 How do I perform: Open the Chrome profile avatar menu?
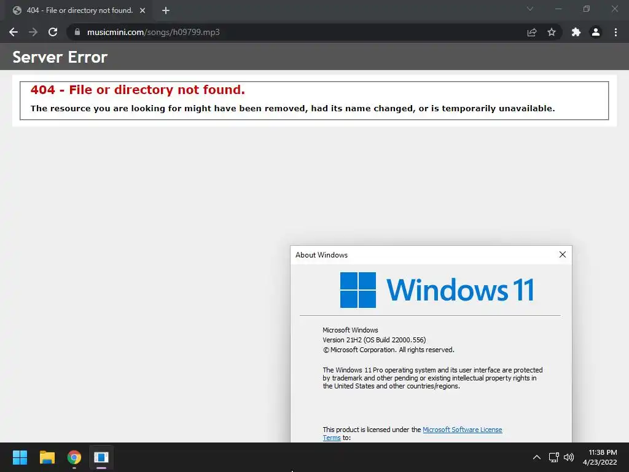[596, 32]
